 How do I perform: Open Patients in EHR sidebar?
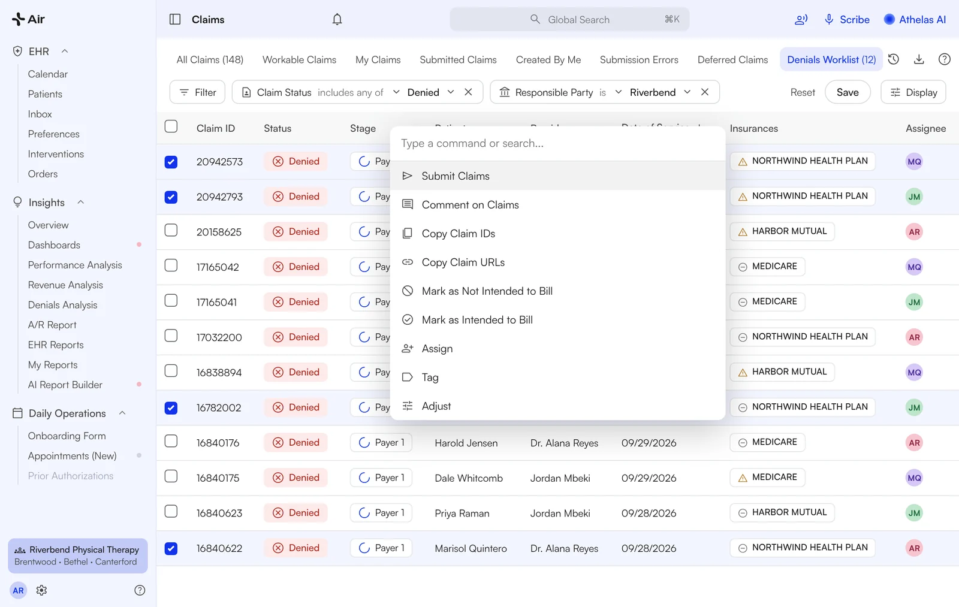45,94
